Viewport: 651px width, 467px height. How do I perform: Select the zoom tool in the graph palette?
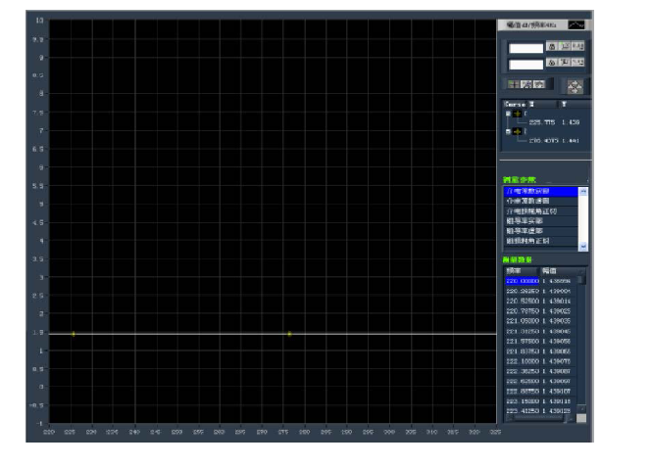tap(526, 85)
